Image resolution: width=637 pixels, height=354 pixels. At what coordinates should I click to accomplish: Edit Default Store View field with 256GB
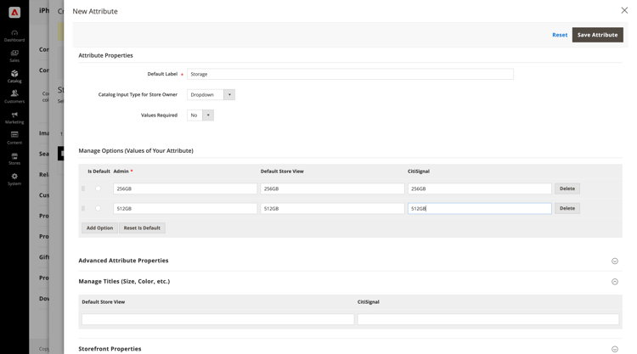332,188
